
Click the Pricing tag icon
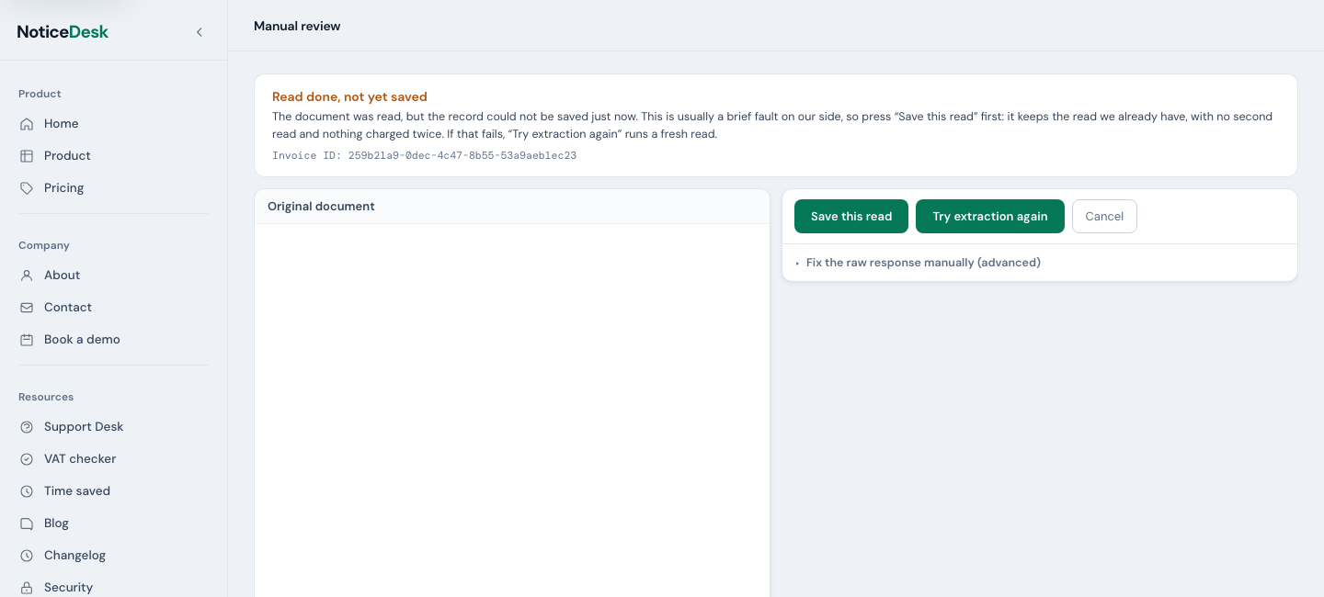27,188
